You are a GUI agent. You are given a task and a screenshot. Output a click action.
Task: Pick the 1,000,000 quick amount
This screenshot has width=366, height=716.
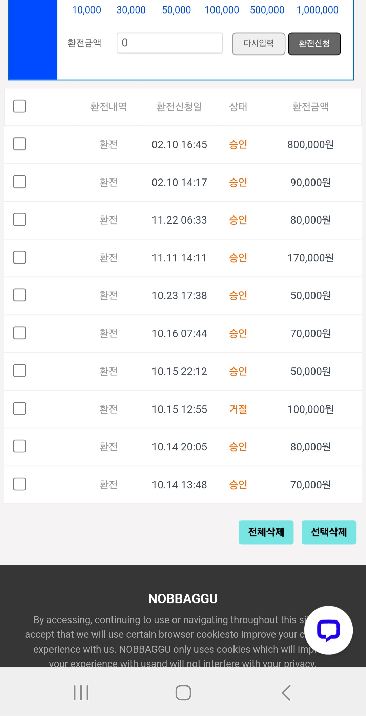coord(318,10)
